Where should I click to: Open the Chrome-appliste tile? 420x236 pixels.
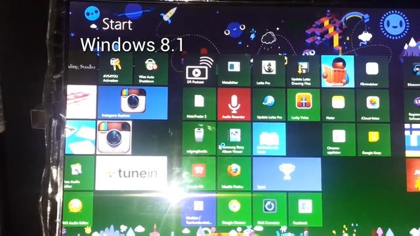coord(339,140)
